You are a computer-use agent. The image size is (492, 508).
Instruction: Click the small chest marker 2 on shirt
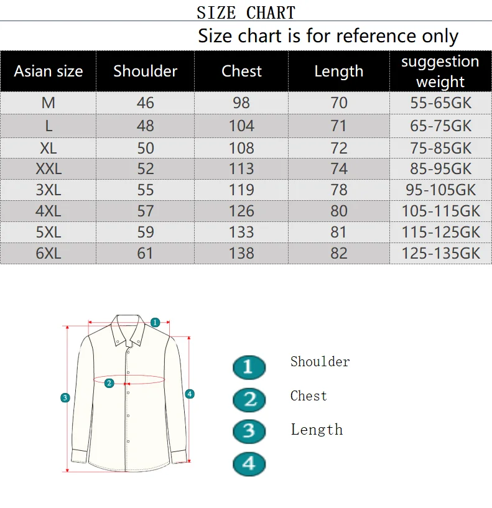[109, 383]
